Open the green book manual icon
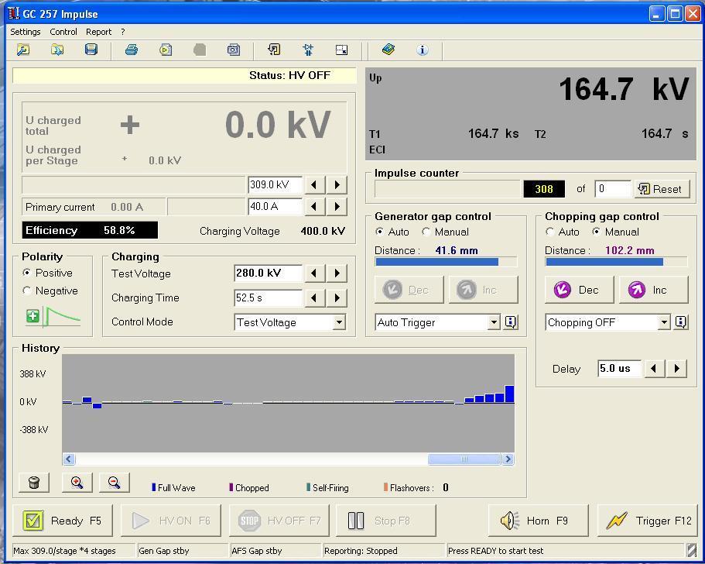 pyautogui.click(x=388, y=50)
